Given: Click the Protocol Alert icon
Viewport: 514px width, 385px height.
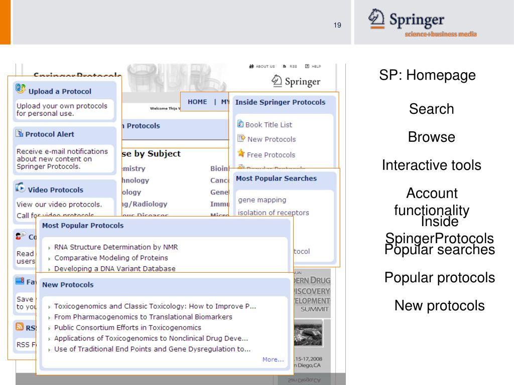Looking at the screenshot, I should point(20,133).
